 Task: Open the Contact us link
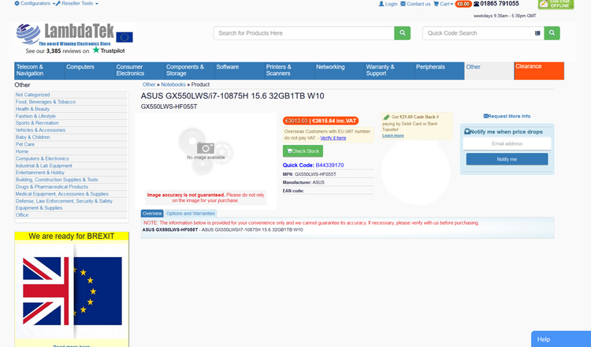(415, 4)
